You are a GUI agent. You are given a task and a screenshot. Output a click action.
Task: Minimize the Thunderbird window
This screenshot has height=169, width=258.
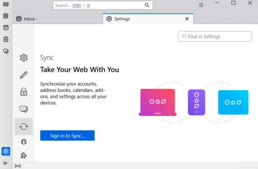(x=217, y=3)
